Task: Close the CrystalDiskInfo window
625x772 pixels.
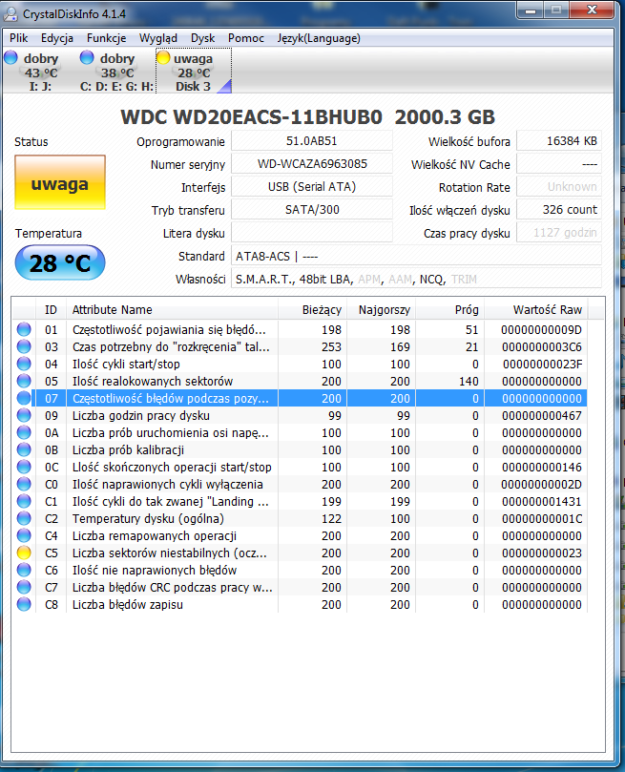Action: point(592,10)
